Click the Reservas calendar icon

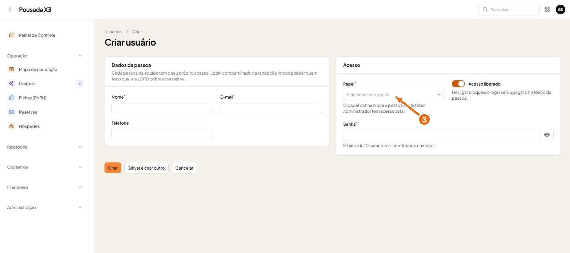11,112
